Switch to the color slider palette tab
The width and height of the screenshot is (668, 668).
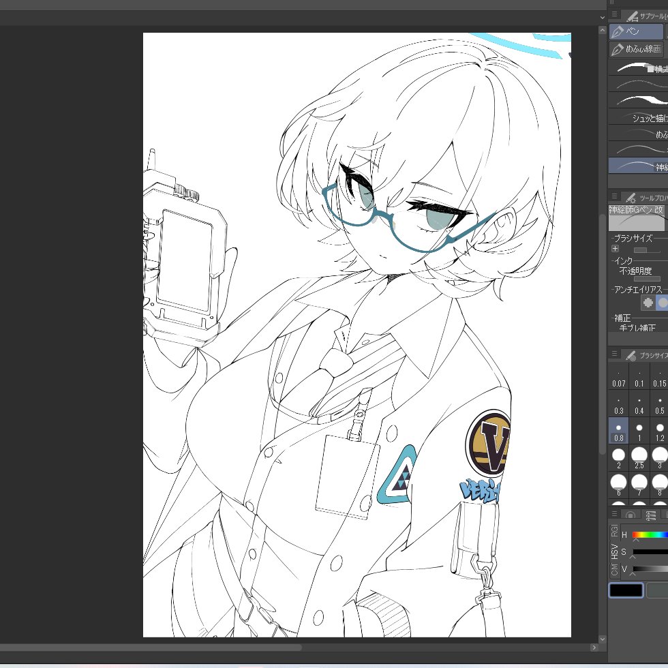[650, 515]
